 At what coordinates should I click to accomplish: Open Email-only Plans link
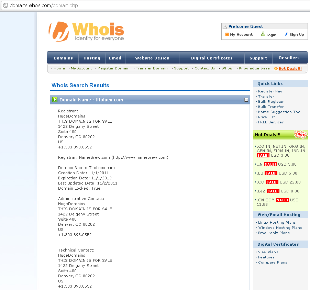click(x=274, y=233)
